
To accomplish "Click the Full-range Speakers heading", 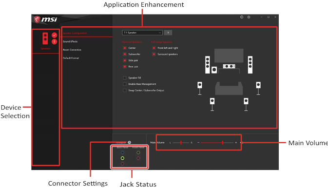I will 162,42.
